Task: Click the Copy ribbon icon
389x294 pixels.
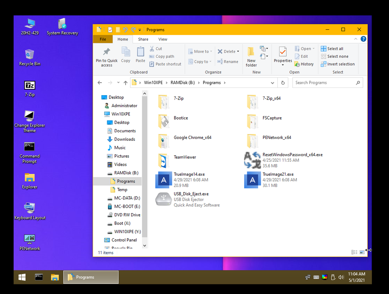Action: [x=126, y=55]
